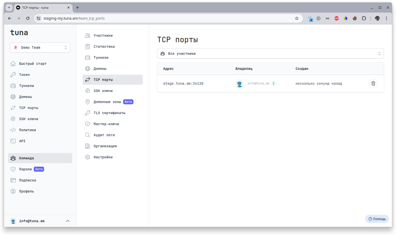Open SSH ключи in the left sidebar
This screenshot has height=235, width=396.
pyautogui.click(x=40, y=119)
